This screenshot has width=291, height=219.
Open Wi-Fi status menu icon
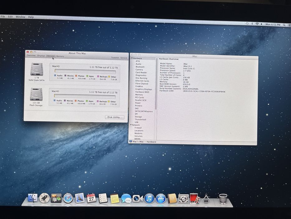pos(257,24)
